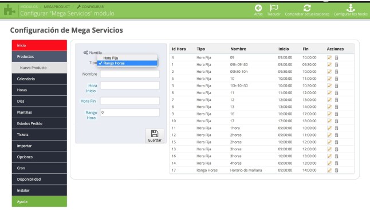This screenshot has width=370, height=210.
Task: Click the 09h-09h30 name cell
Action: click(x=239, y=65)
